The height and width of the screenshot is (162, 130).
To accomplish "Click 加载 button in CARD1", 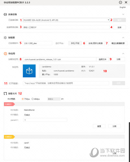I will coord(114,126).
